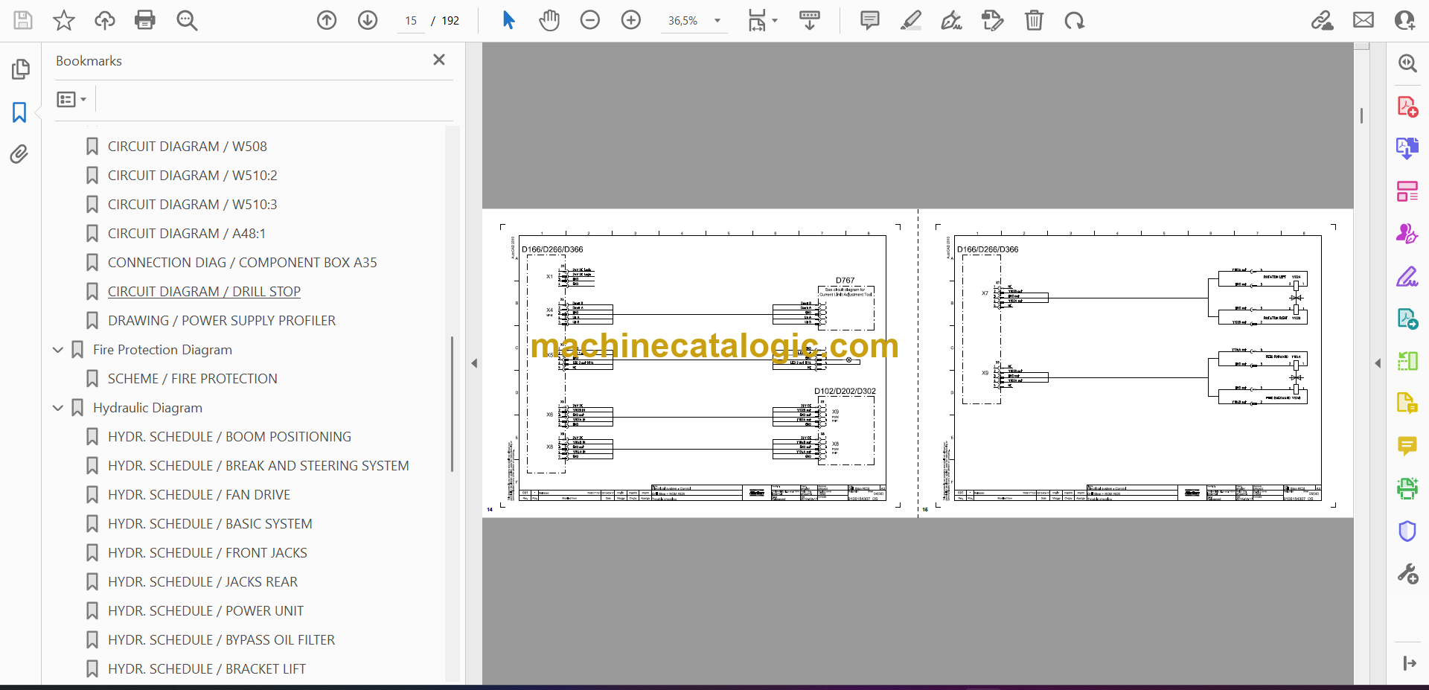Image resolution: width=1429 pixels, height=690 pixels.
Task: Open bookmark CIRCUIT DIAGRAM / W510:3
Action: 192,205
